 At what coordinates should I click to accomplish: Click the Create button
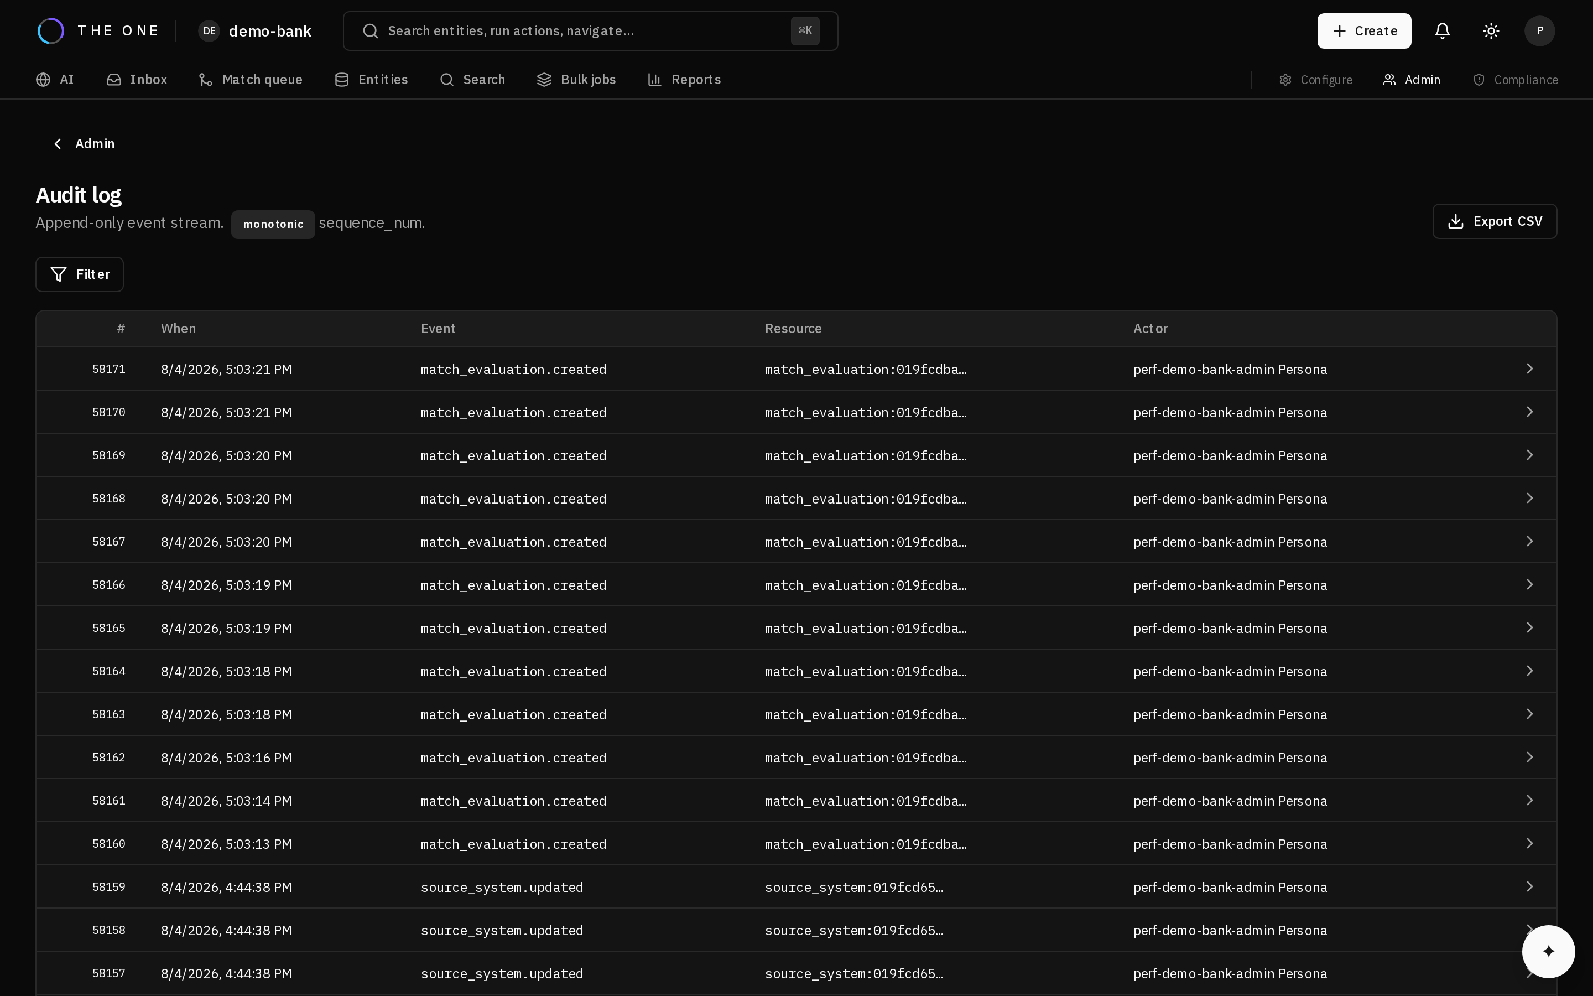(1364, 31)
